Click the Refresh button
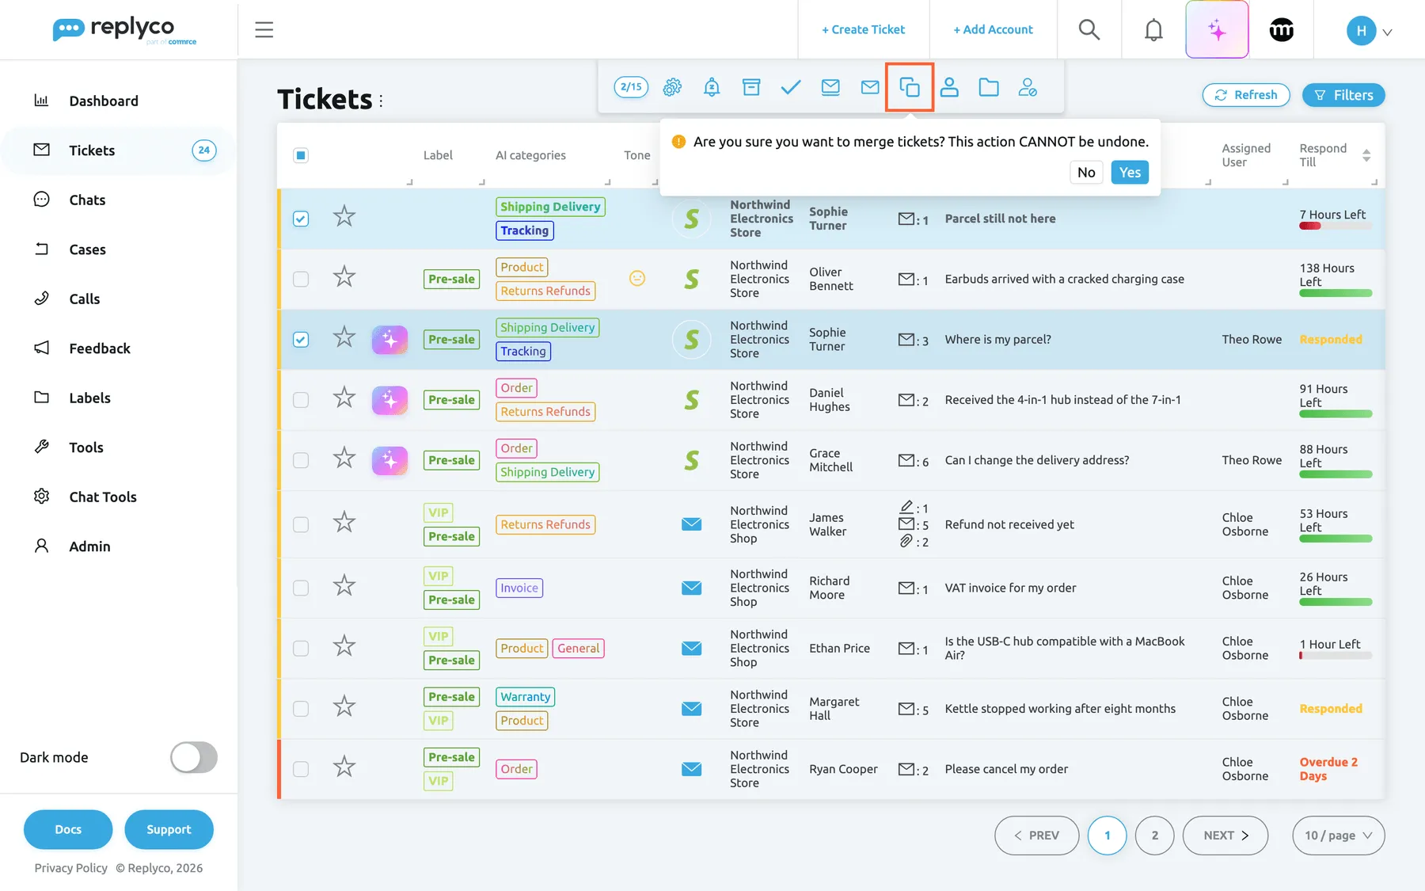The height and width of the screenshot is (891, 1425). [x=1246, y=95]
